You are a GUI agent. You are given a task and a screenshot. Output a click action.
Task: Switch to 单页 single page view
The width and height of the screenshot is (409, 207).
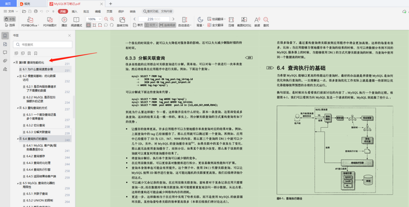[x=137, y=25]
